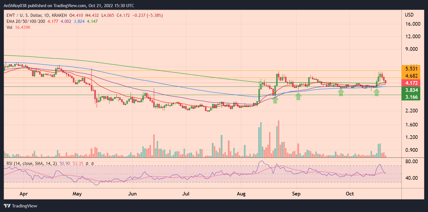Click the green arrow marker in late September
This screenshot has height=212, width=428.
[341, 92]
